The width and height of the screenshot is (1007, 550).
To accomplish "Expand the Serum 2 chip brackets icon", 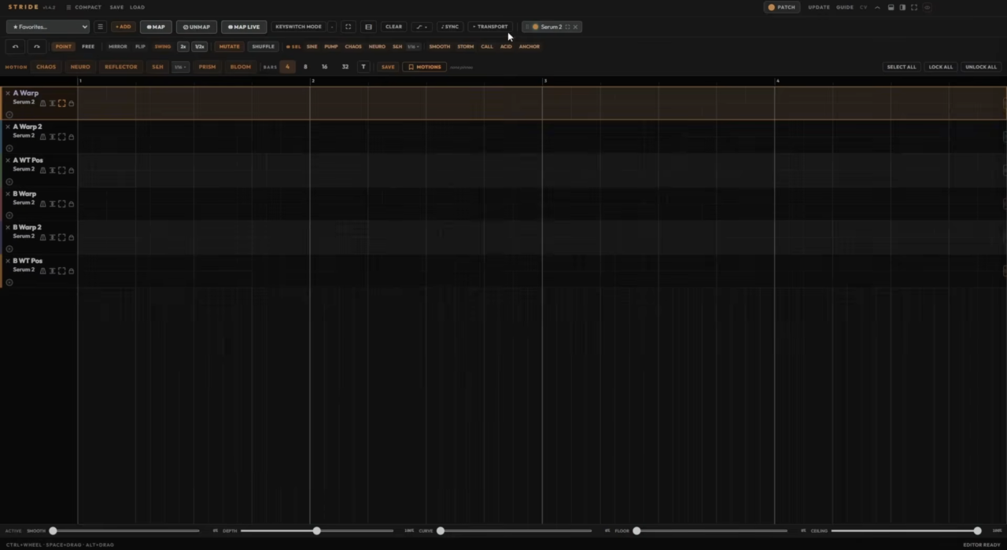I will (567, 27).
